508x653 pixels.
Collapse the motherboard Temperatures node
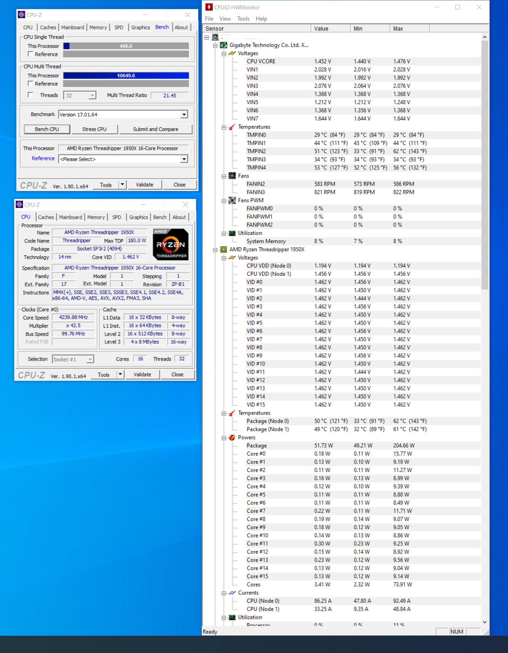pyautogui.click(x=224, y=127)
